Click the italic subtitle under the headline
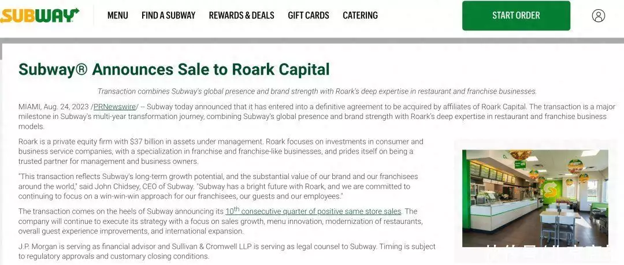624x265 pixels. pos(317,91)
